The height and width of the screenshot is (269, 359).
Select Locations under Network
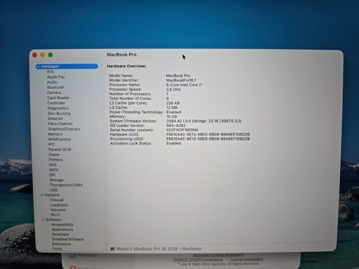pos(59,205)
